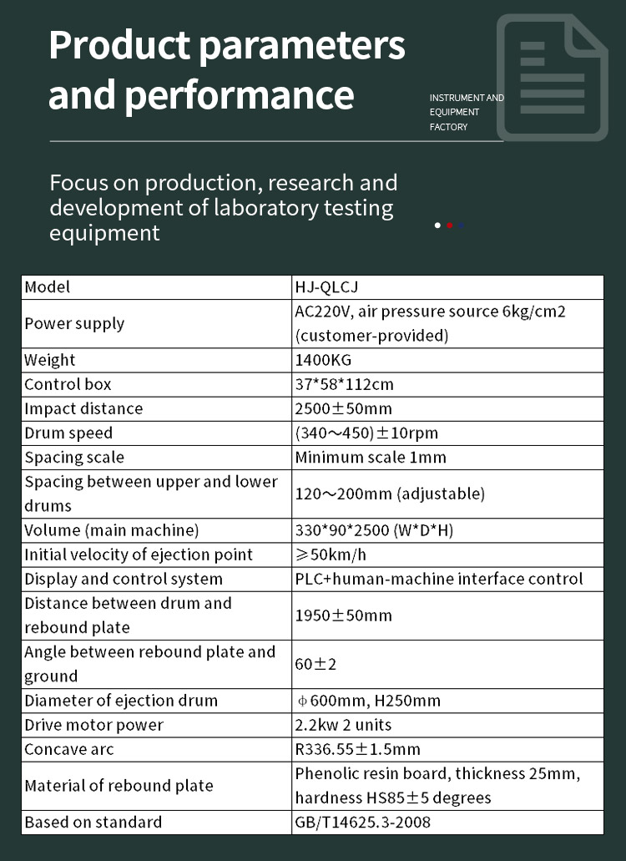Click the 1400KG weight value
The height and width of the screenshot is (861, 626).
coord(323,360)
